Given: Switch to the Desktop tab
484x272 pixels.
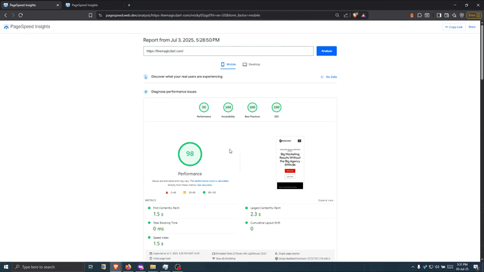Looking at the screenshot, I should 251,64.
